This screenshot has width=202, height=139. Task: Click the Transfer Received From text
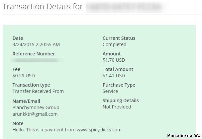38,91
